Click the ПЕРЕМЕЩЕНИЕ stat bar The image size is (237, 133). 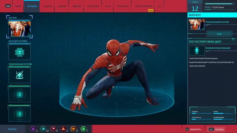223,119
